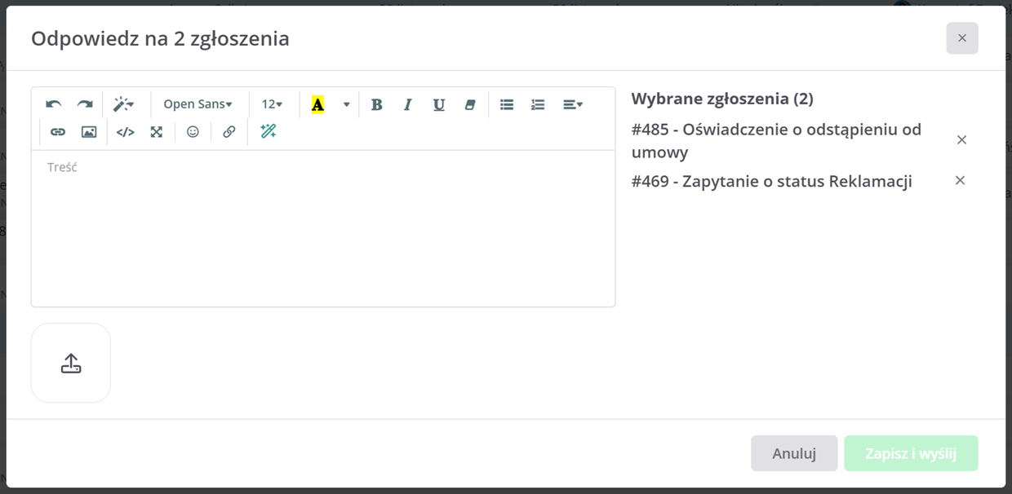Toggle underline text formatting
Image resolution: width=1012 pixels, height=494 pixels.
coord(438,104)
